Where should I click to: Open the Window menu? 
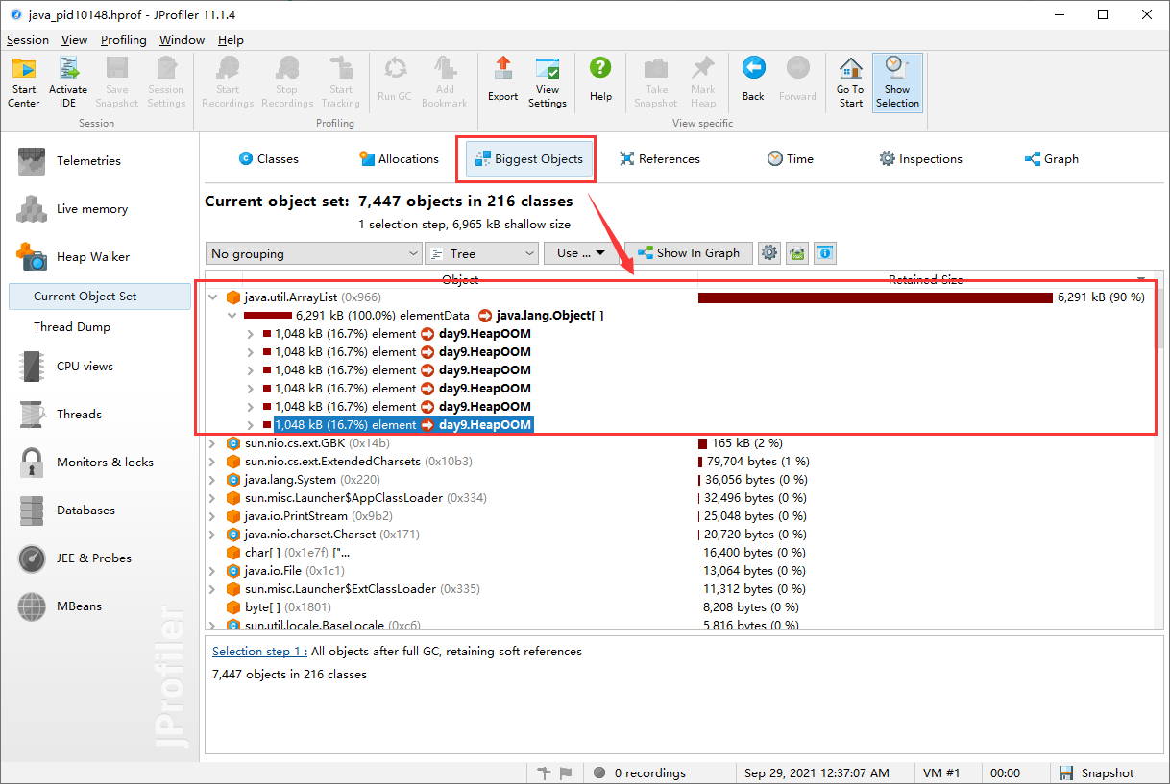tap(182, 39)
